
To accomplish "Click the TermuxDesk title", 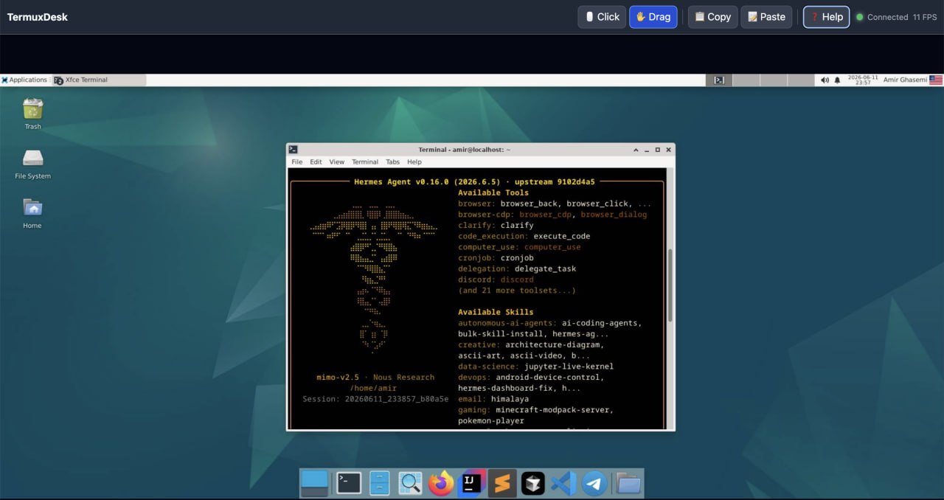I will point(38,17).
